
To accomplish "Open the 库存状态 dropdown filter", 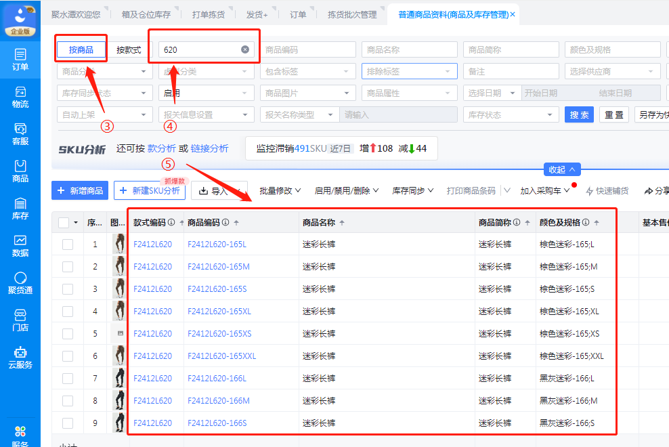I will click(511, 115).
